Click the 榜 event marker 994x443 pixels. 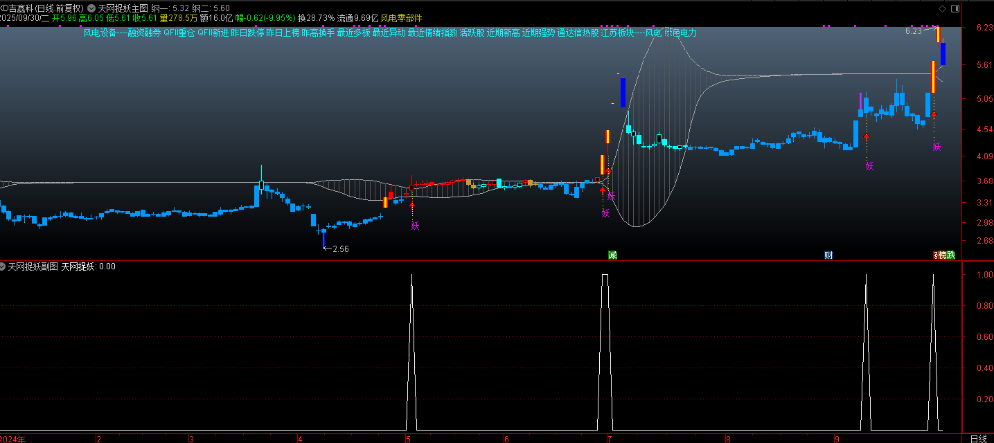click(x=943, y=255)
